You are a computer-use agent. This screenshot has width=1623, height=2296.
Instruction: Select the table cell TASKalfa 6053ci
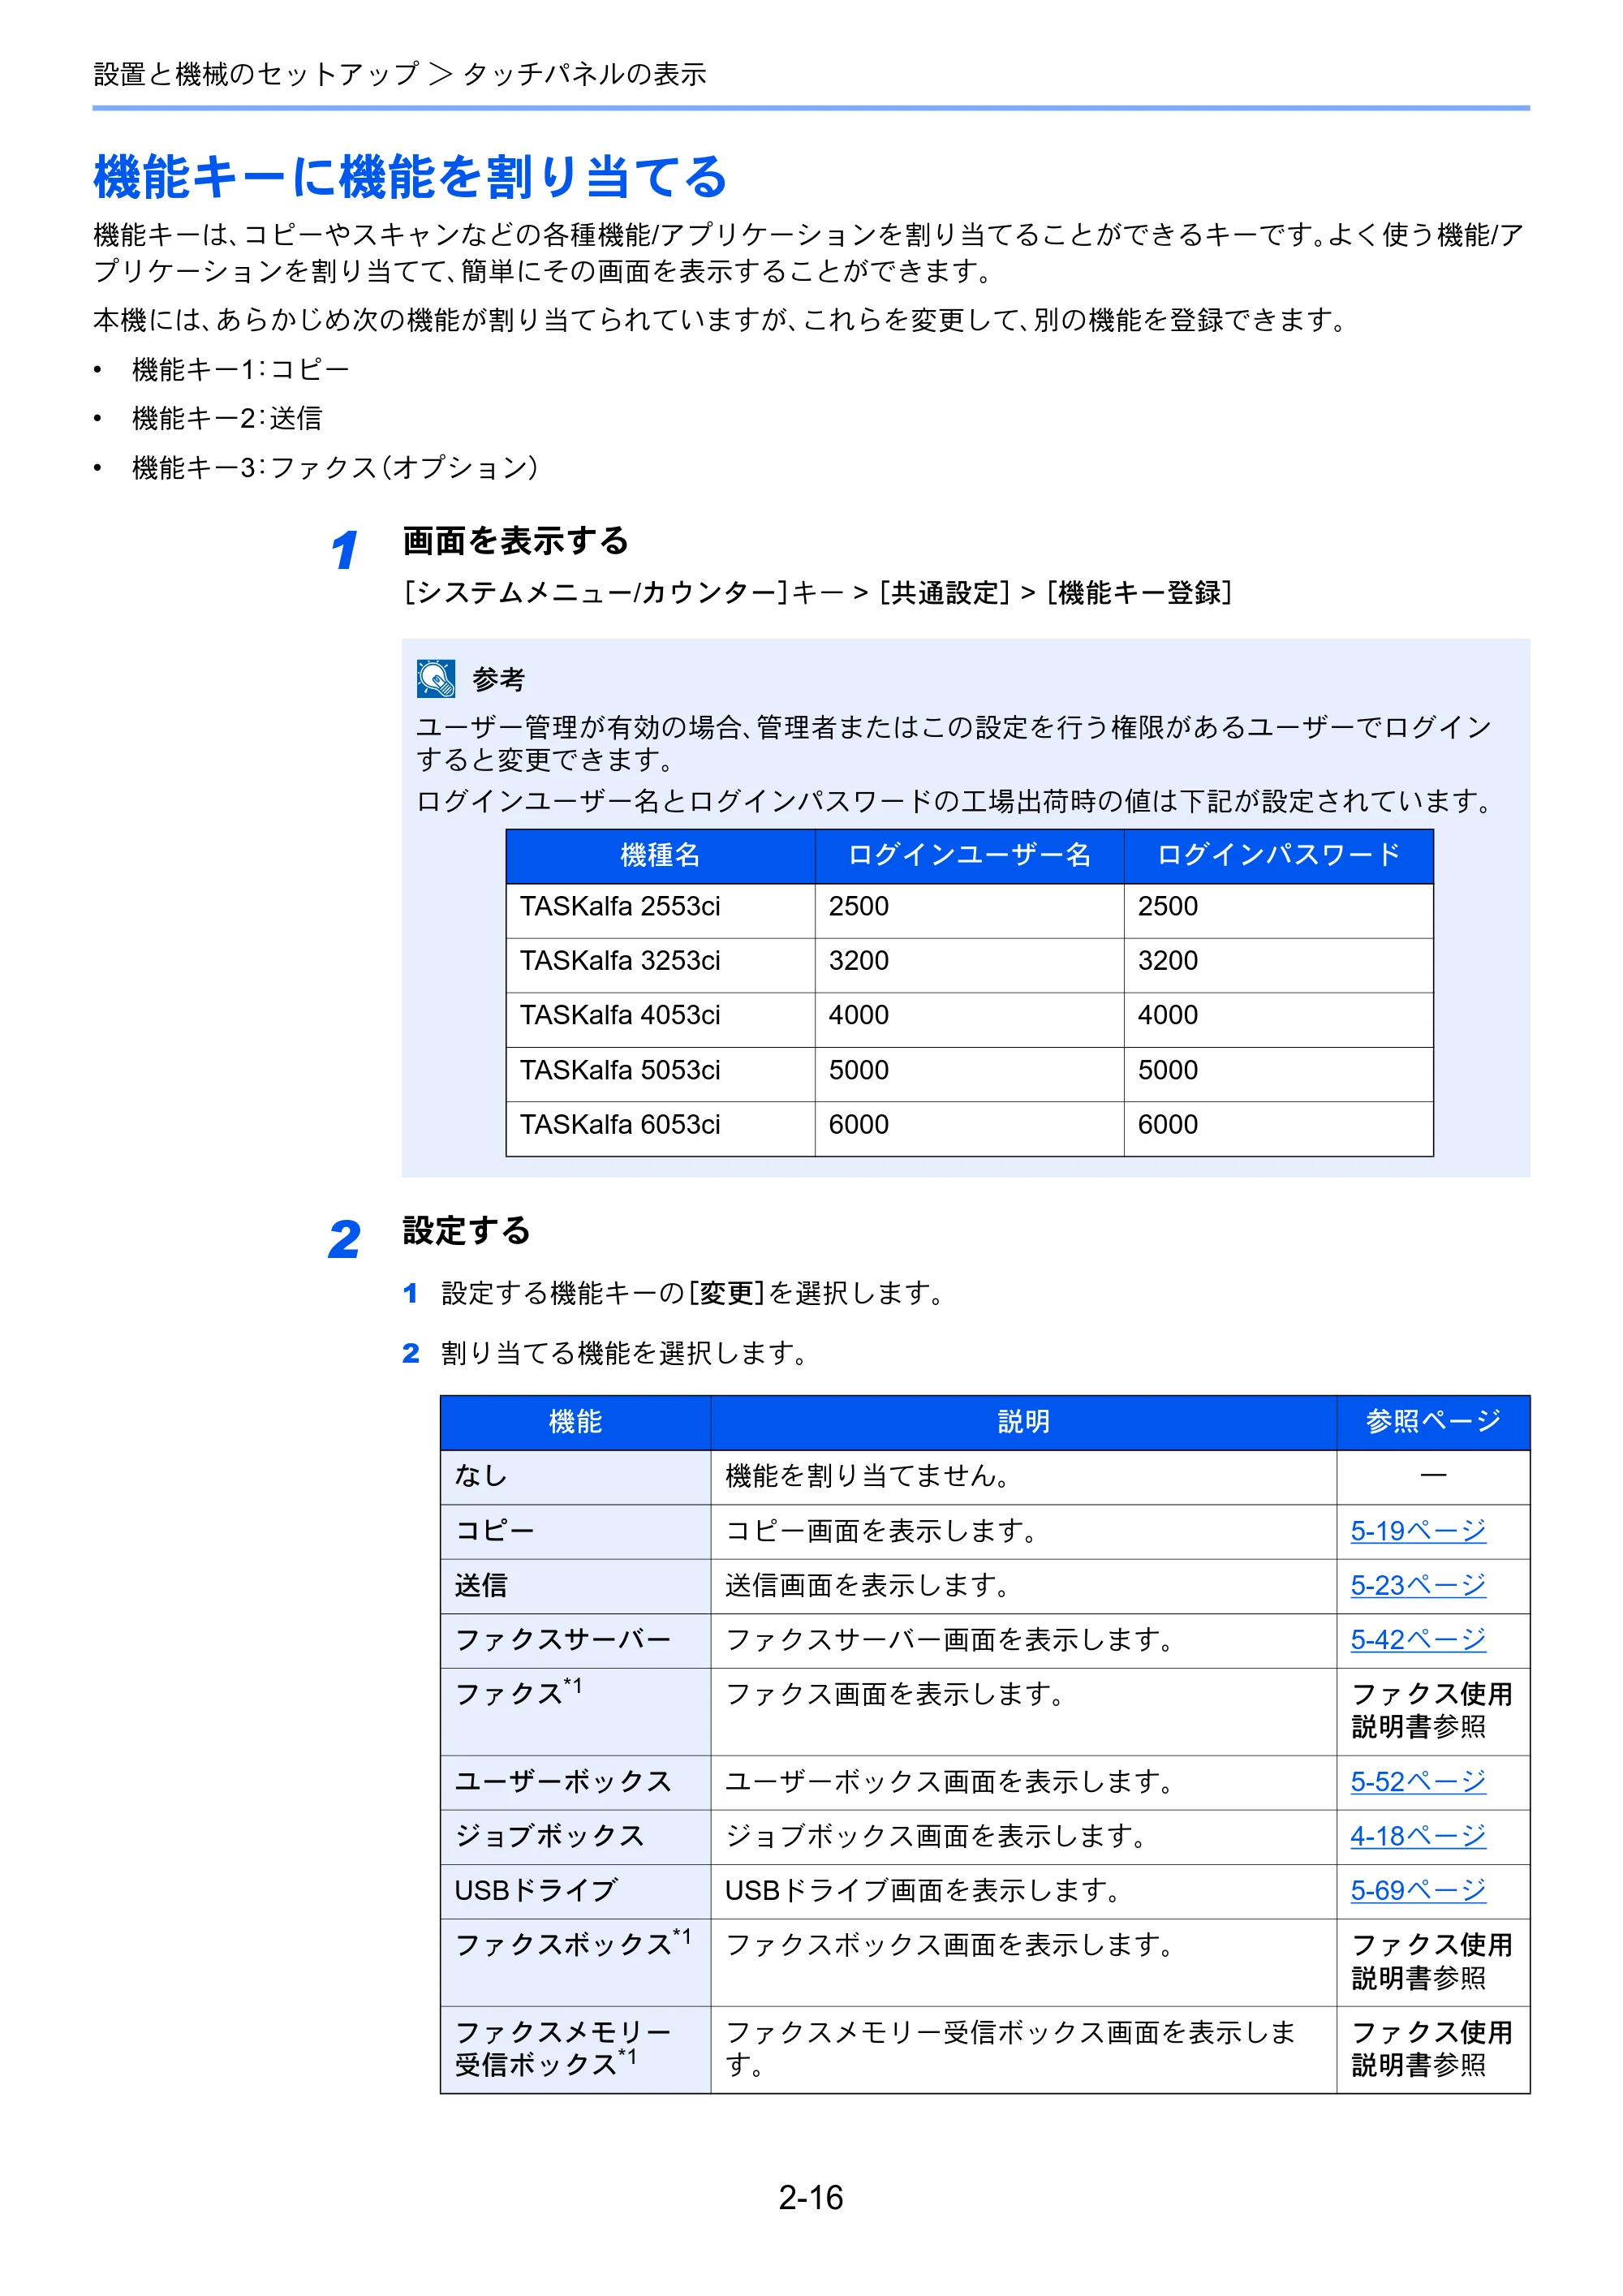(660, 1128)
